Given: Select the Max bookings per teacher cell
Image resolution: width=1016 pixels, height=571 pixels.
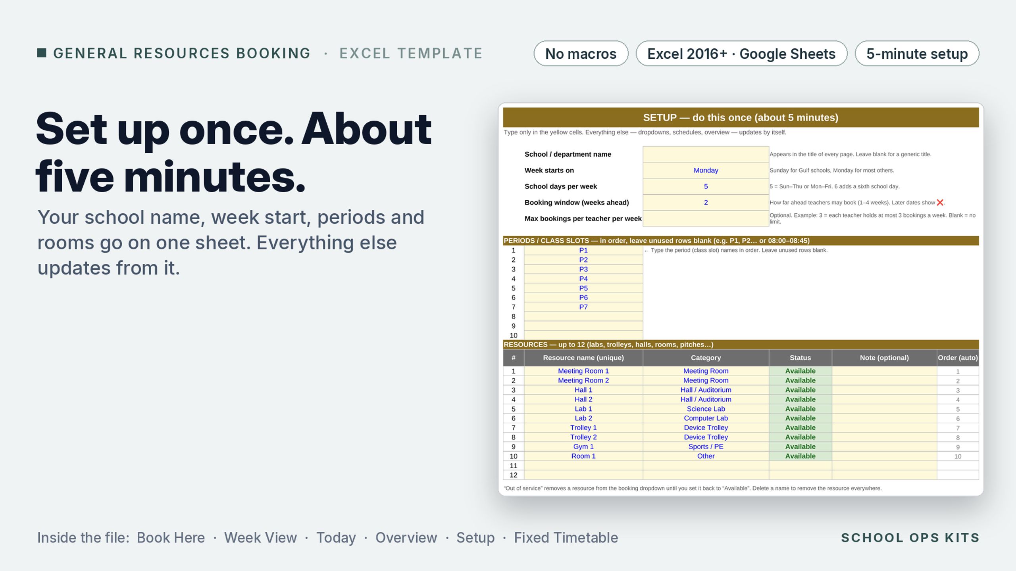Looking at the screenshot, I should click(x=706, y=218).
